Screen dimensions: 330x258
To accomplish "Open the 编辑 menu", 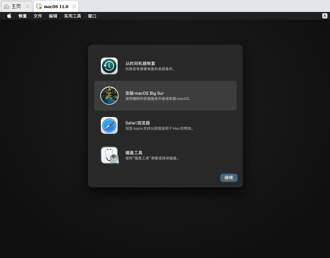I will (53, 16).
